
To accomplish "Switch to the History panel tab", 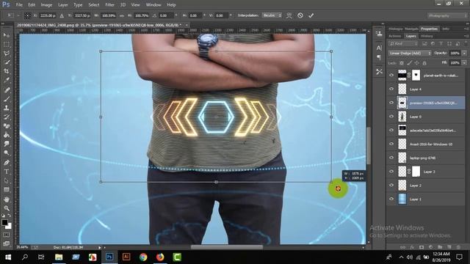I will click(427, 36).
